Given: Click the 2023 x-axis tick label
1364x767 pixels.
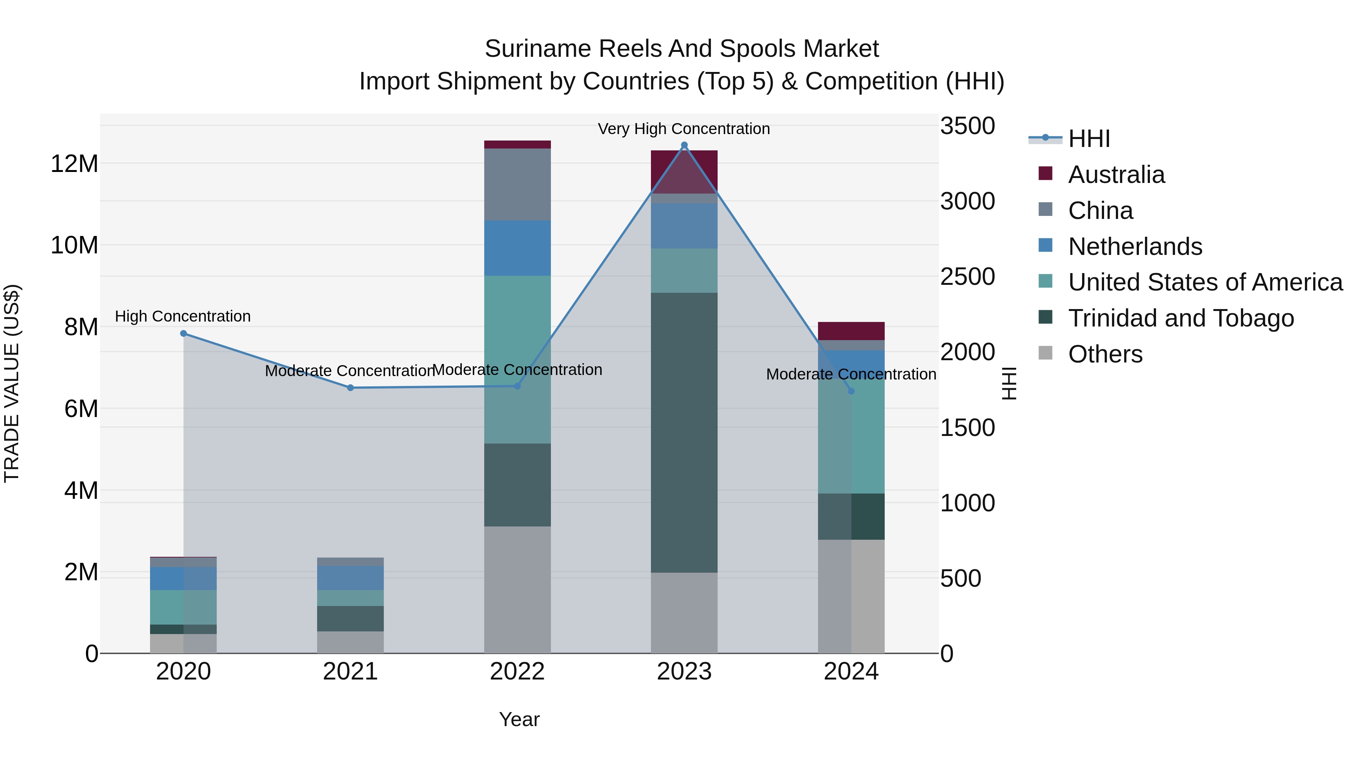Looking at the screenshot, I should tap(684, 672).
